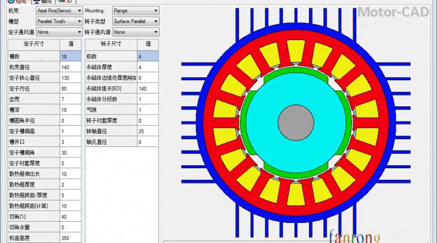Select the 转轴直径 value field showing 25

[x=148, y=131]
